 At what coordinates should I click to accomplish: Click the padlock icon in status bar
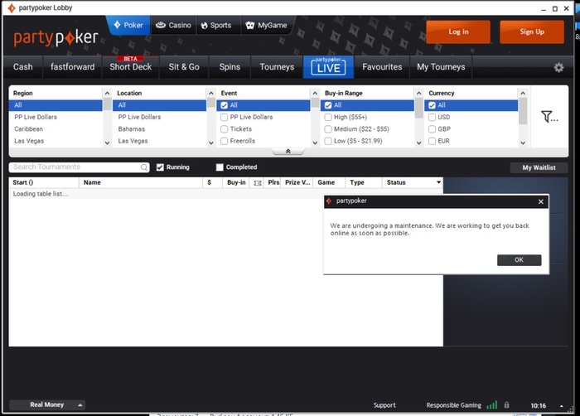pyautogui.click(x=506, y=405)
